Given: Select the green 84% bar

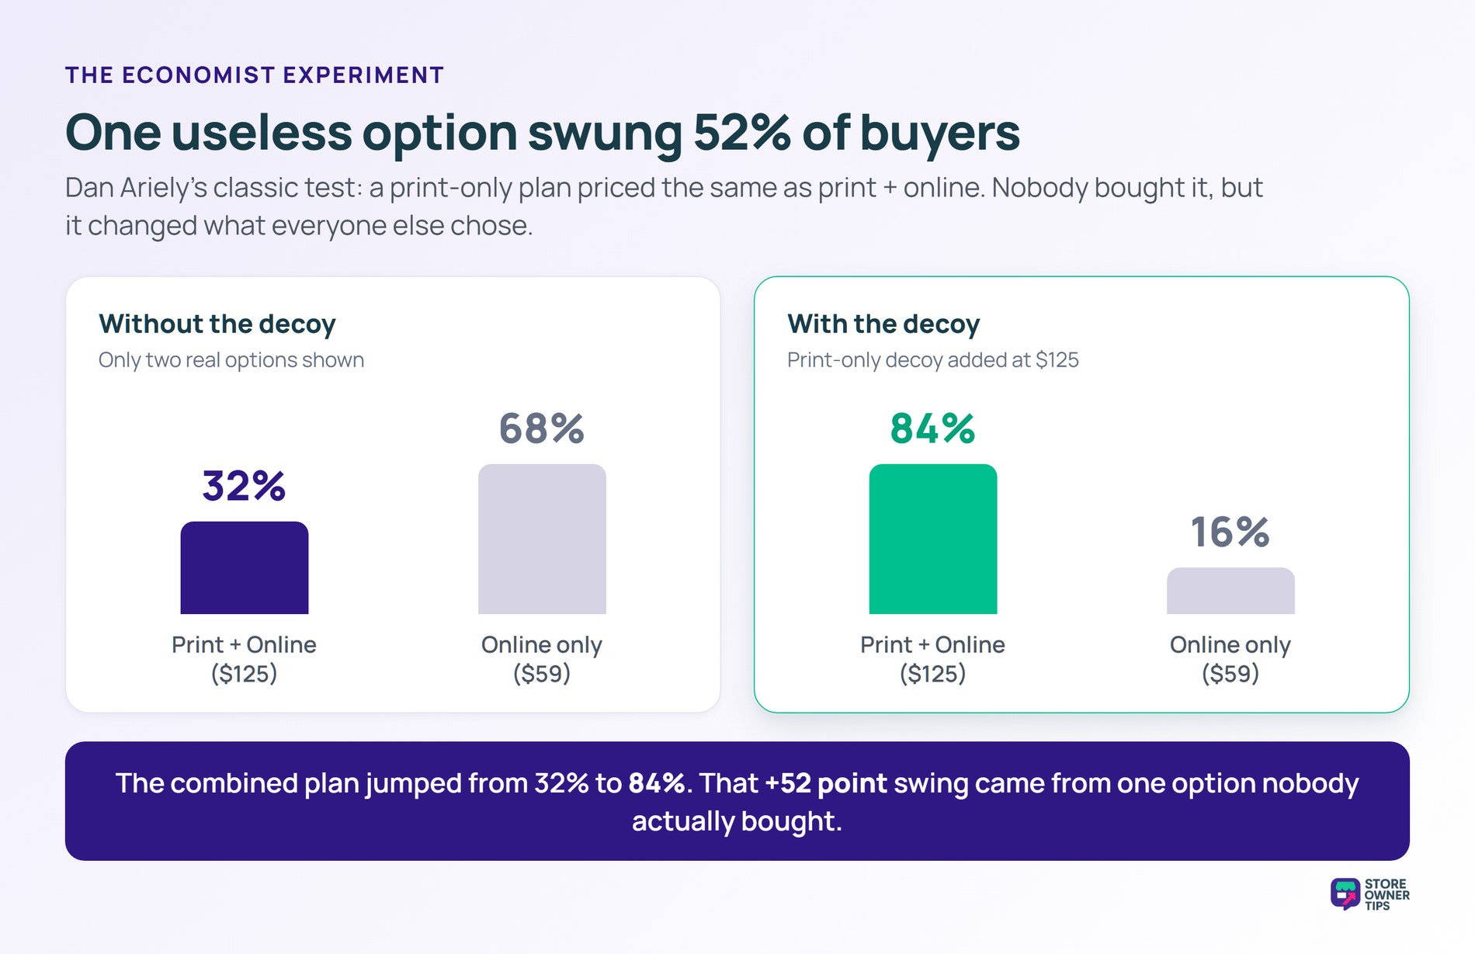Looking at the screenshot, I should click(933, 539).
